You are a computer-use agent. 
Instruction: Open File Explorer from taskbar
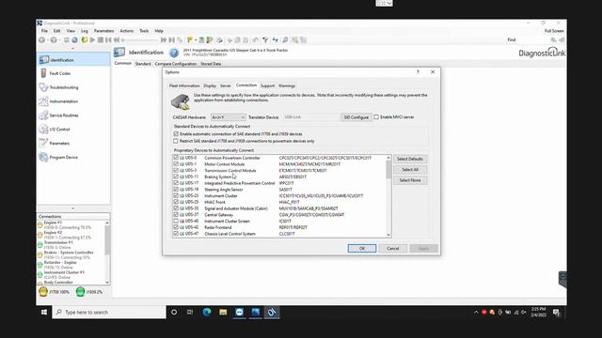tap(223, 313)
